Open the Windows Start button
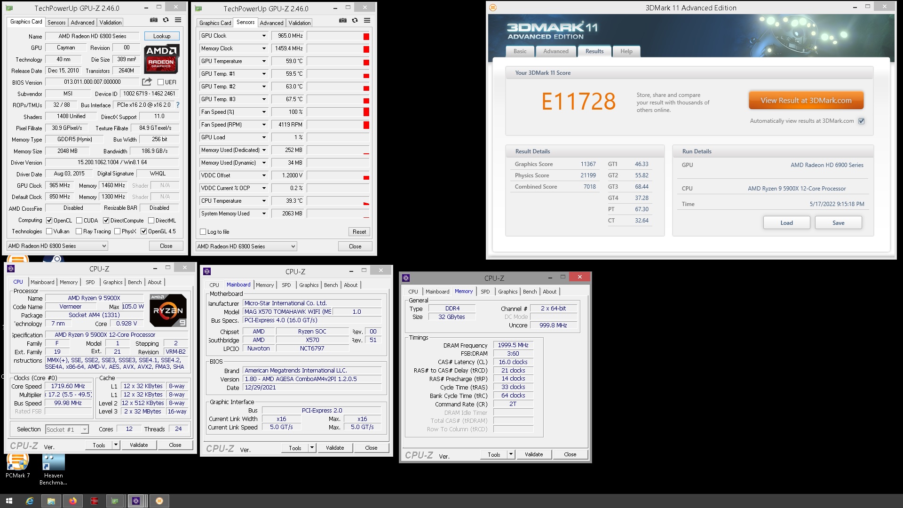The height and width of the screenshot is (508, 903). [x=8, y=501]
